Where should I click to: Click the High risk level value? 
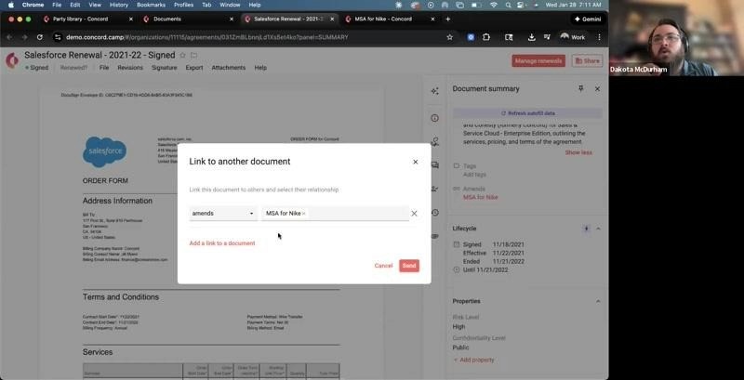[458, 327]
